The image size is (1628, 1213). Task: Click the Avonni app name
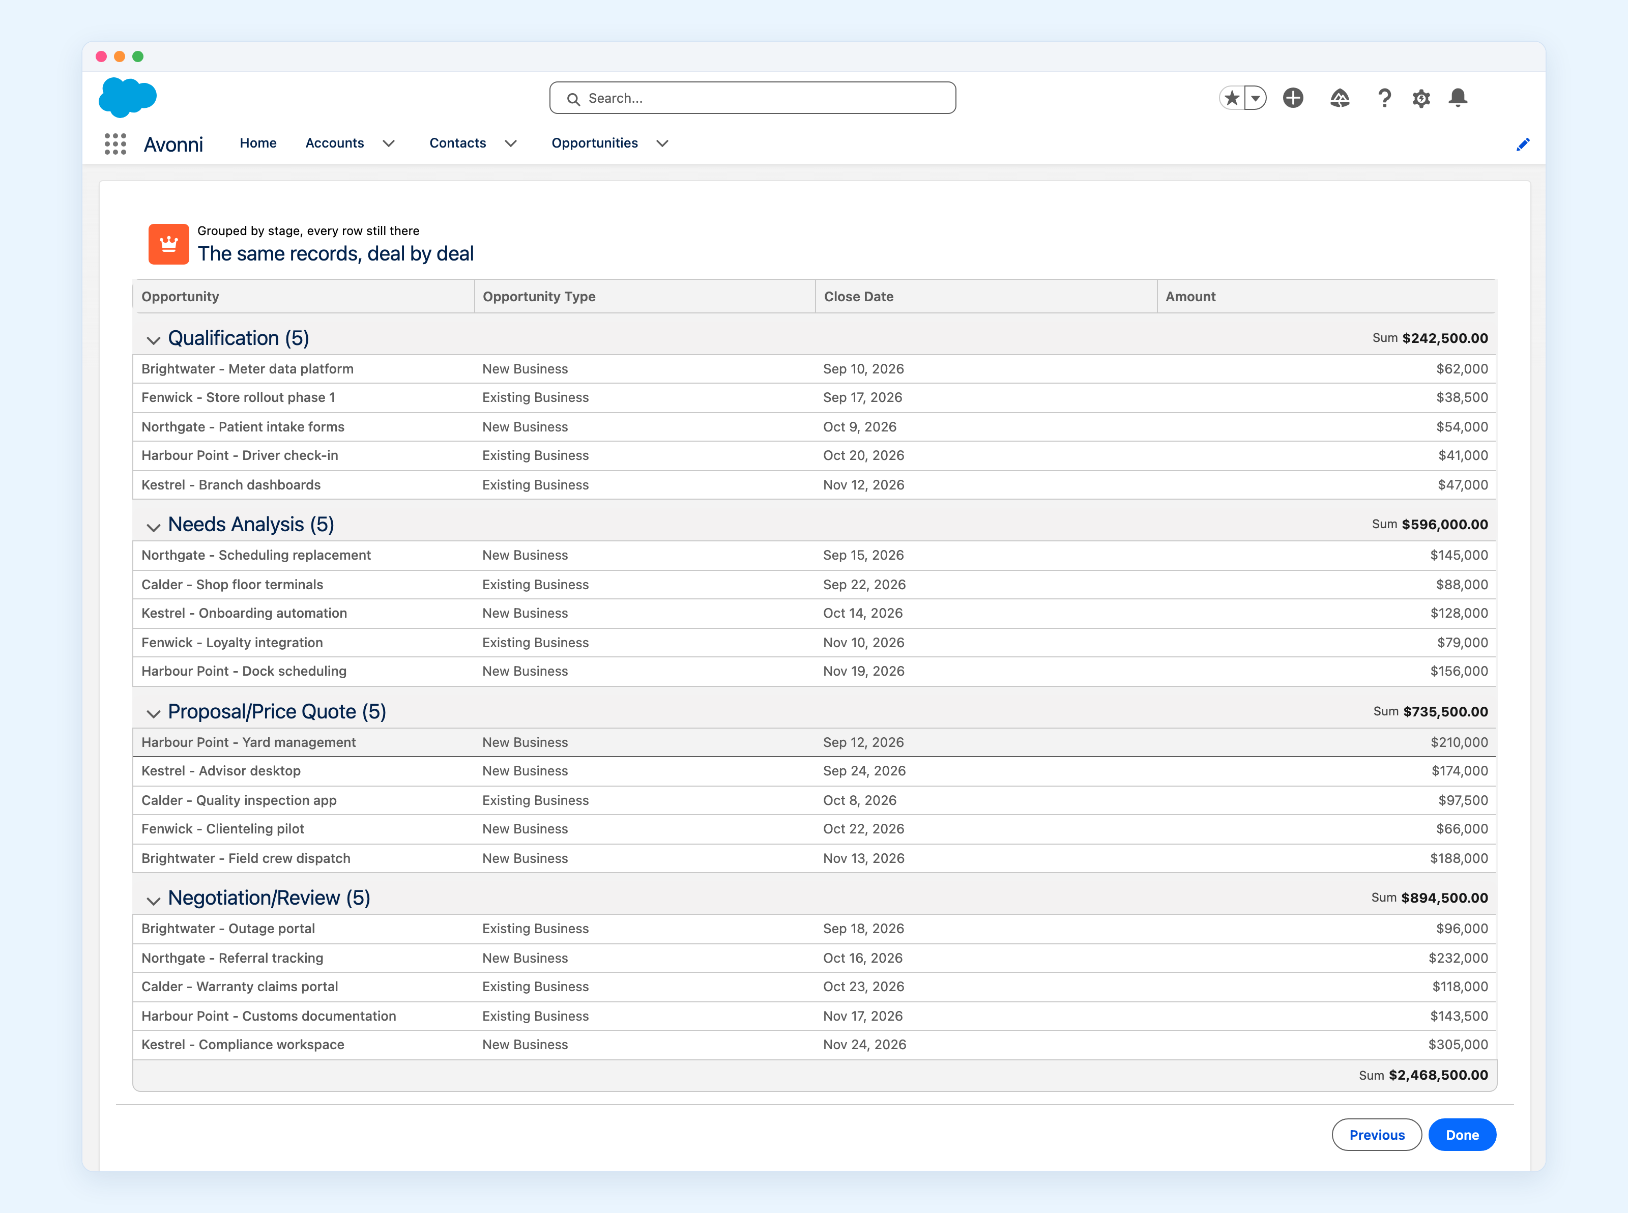point(173,145)
